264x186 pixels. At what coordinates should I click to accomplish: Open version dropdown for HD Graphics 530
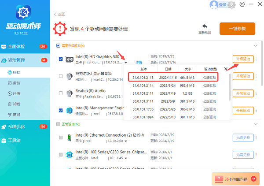point(126,63)
